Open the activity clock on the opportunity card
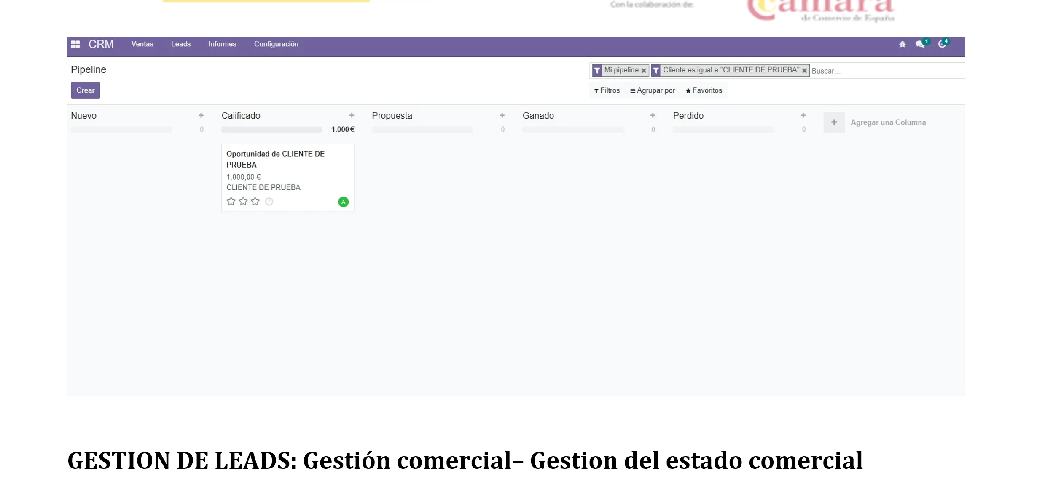The width and height of the screenshot is (1045, 484). 269,202
